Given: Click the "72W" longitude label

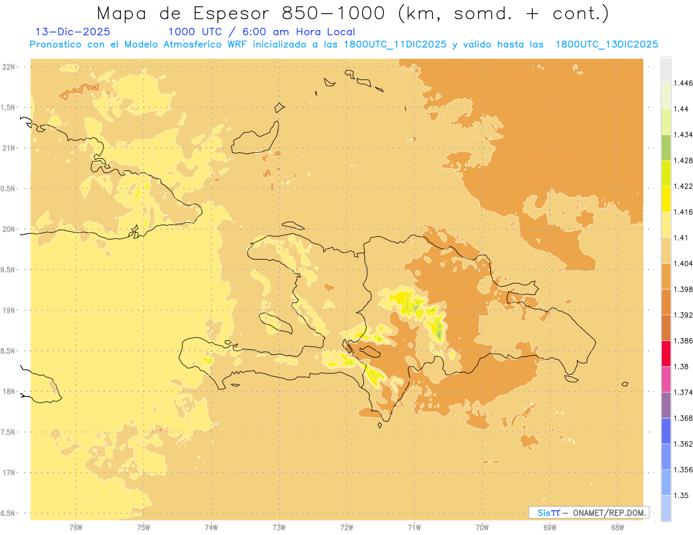Looking at the screenshot, I should coord(346,527).
